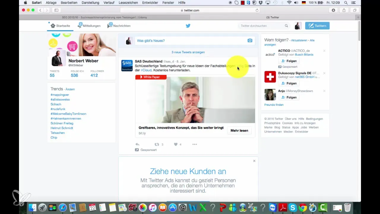Open Follower count 412
Viewport: 380px width, 214px height.
94,75
